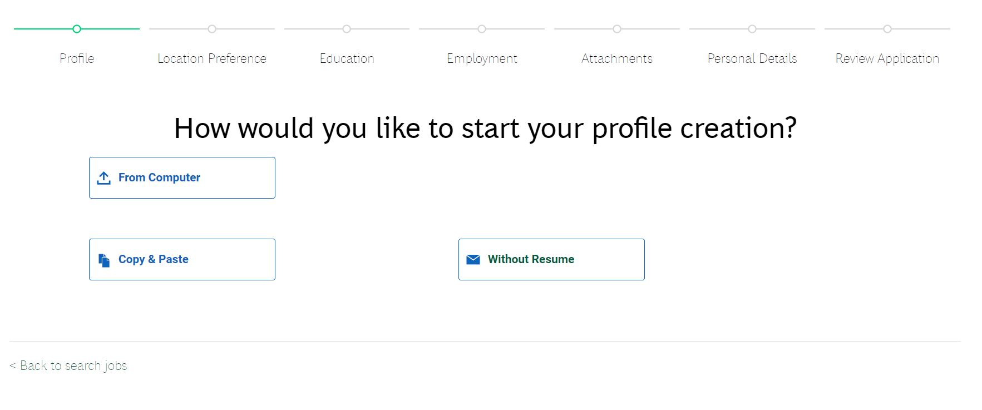Click the Attachments step circle marker
The image size is (982, 410).
coord(617,29)
